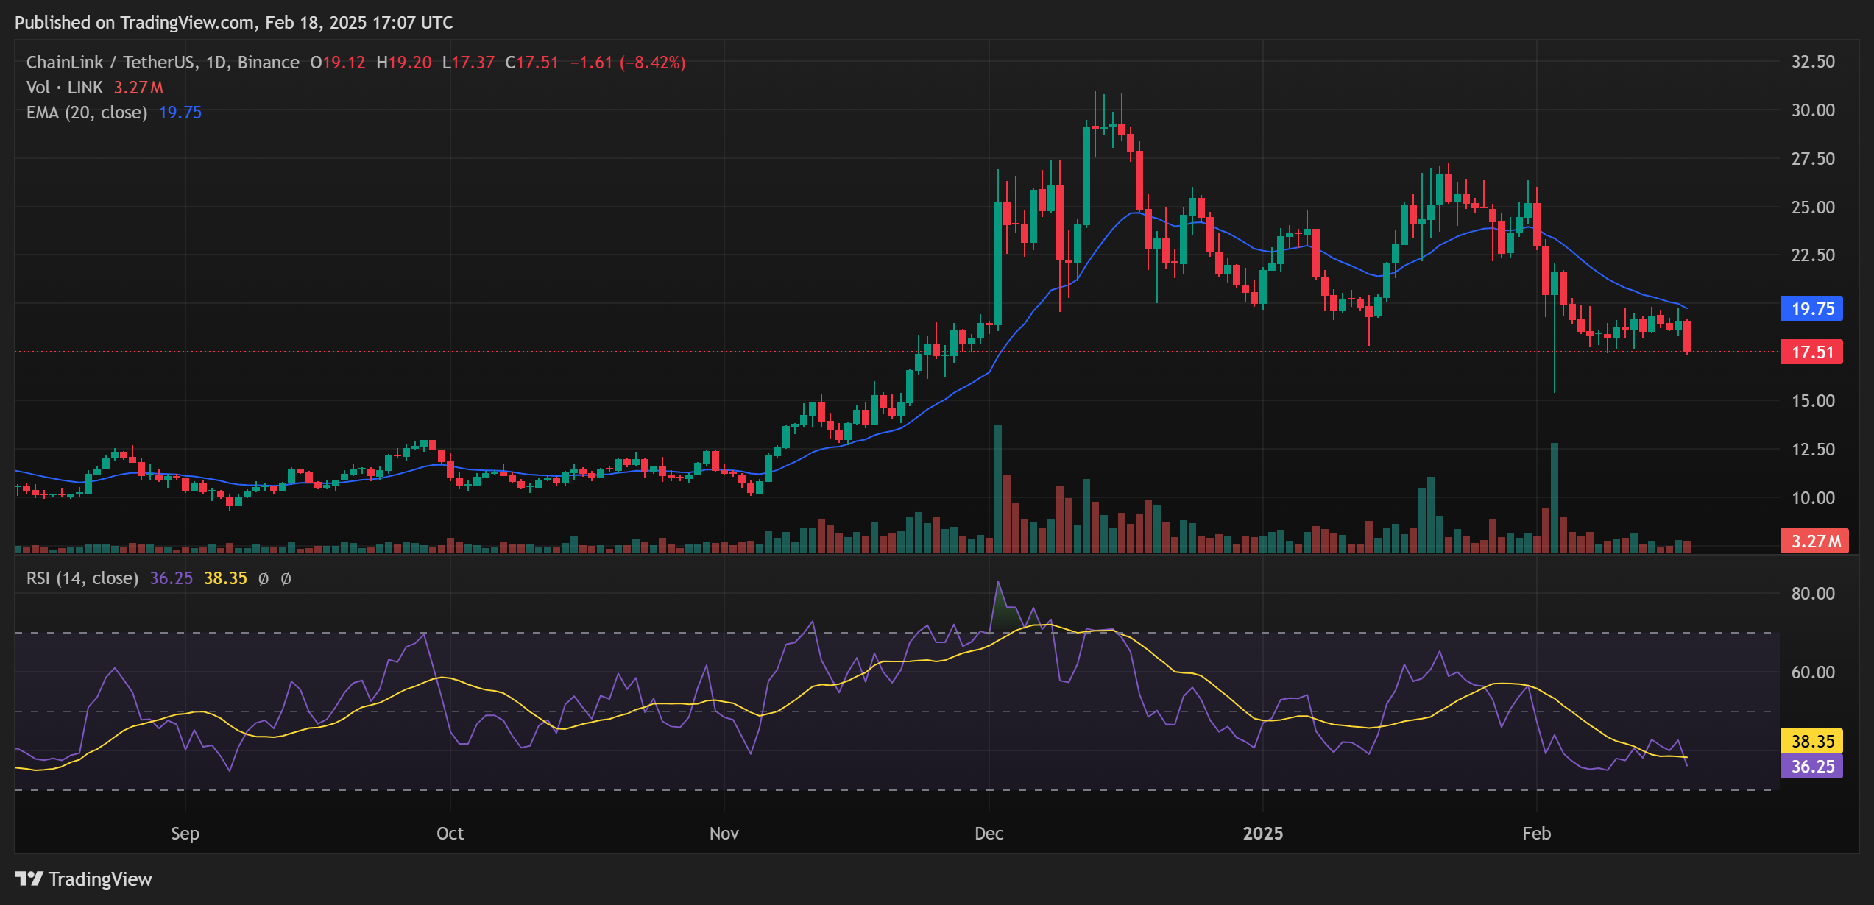Image resolution: width=1874 pixels, height=905 pixels.
Task: Select the Vol · LINK indicator legend
Action: (x=65, y=87)
